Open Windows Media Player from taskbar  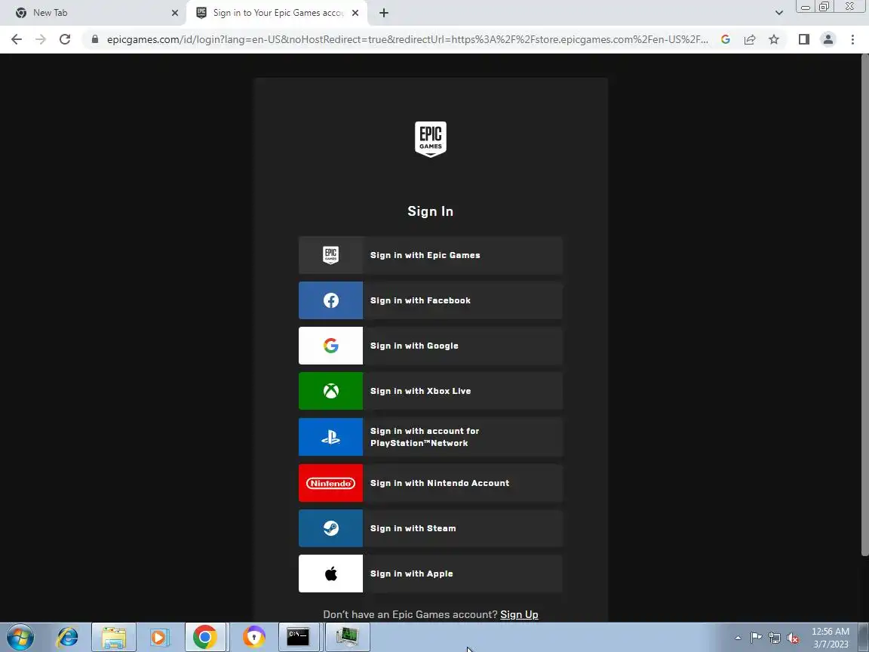(159, 637)
